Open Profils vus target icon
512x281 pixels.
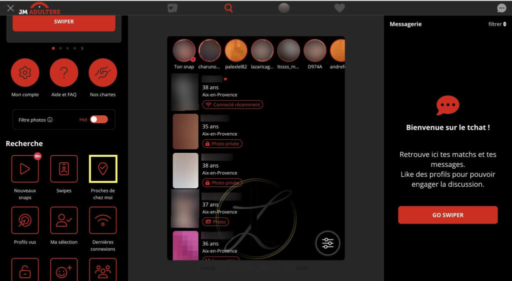pyautogui.click(x=25, y=221)
